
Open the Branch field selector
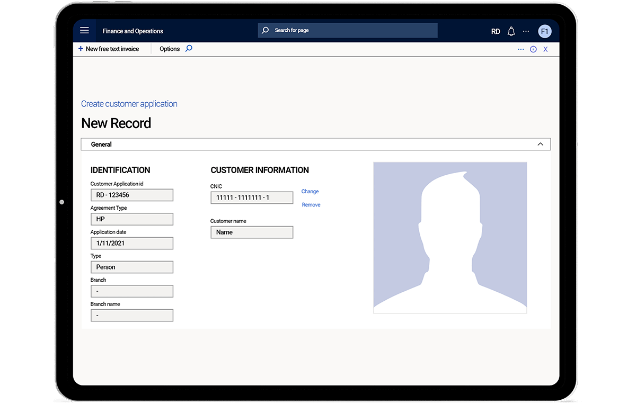click(131, 291)
